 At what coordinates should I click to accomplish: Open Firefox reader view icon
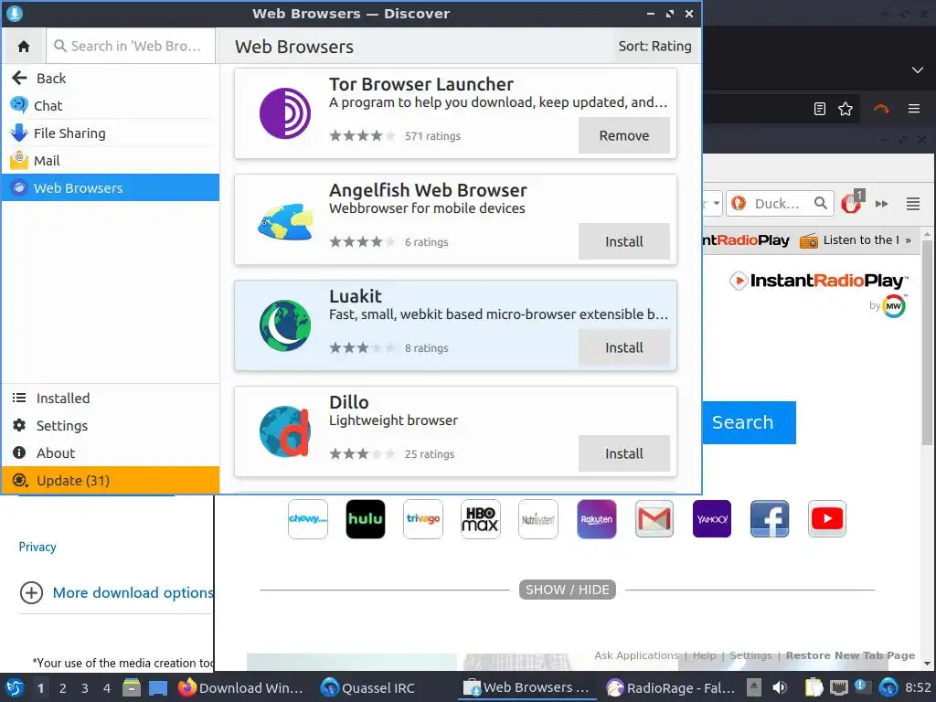point(820,109)
